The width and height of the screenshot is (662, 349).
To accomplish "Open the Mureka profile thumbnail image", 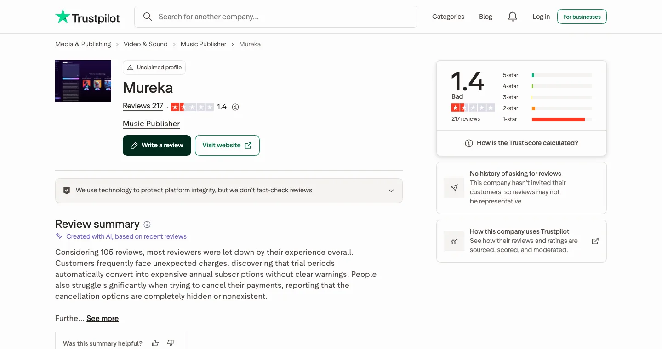I will 83,81.
